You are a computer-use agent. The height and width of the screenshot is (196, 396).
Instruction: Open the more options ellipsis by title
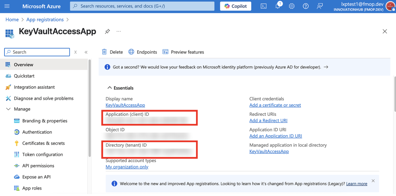click(x=119, y=31)
